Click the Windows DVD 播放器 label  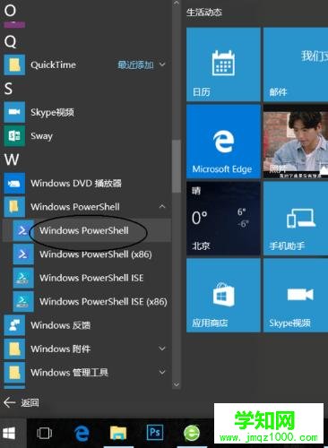[x=76, y=183]
